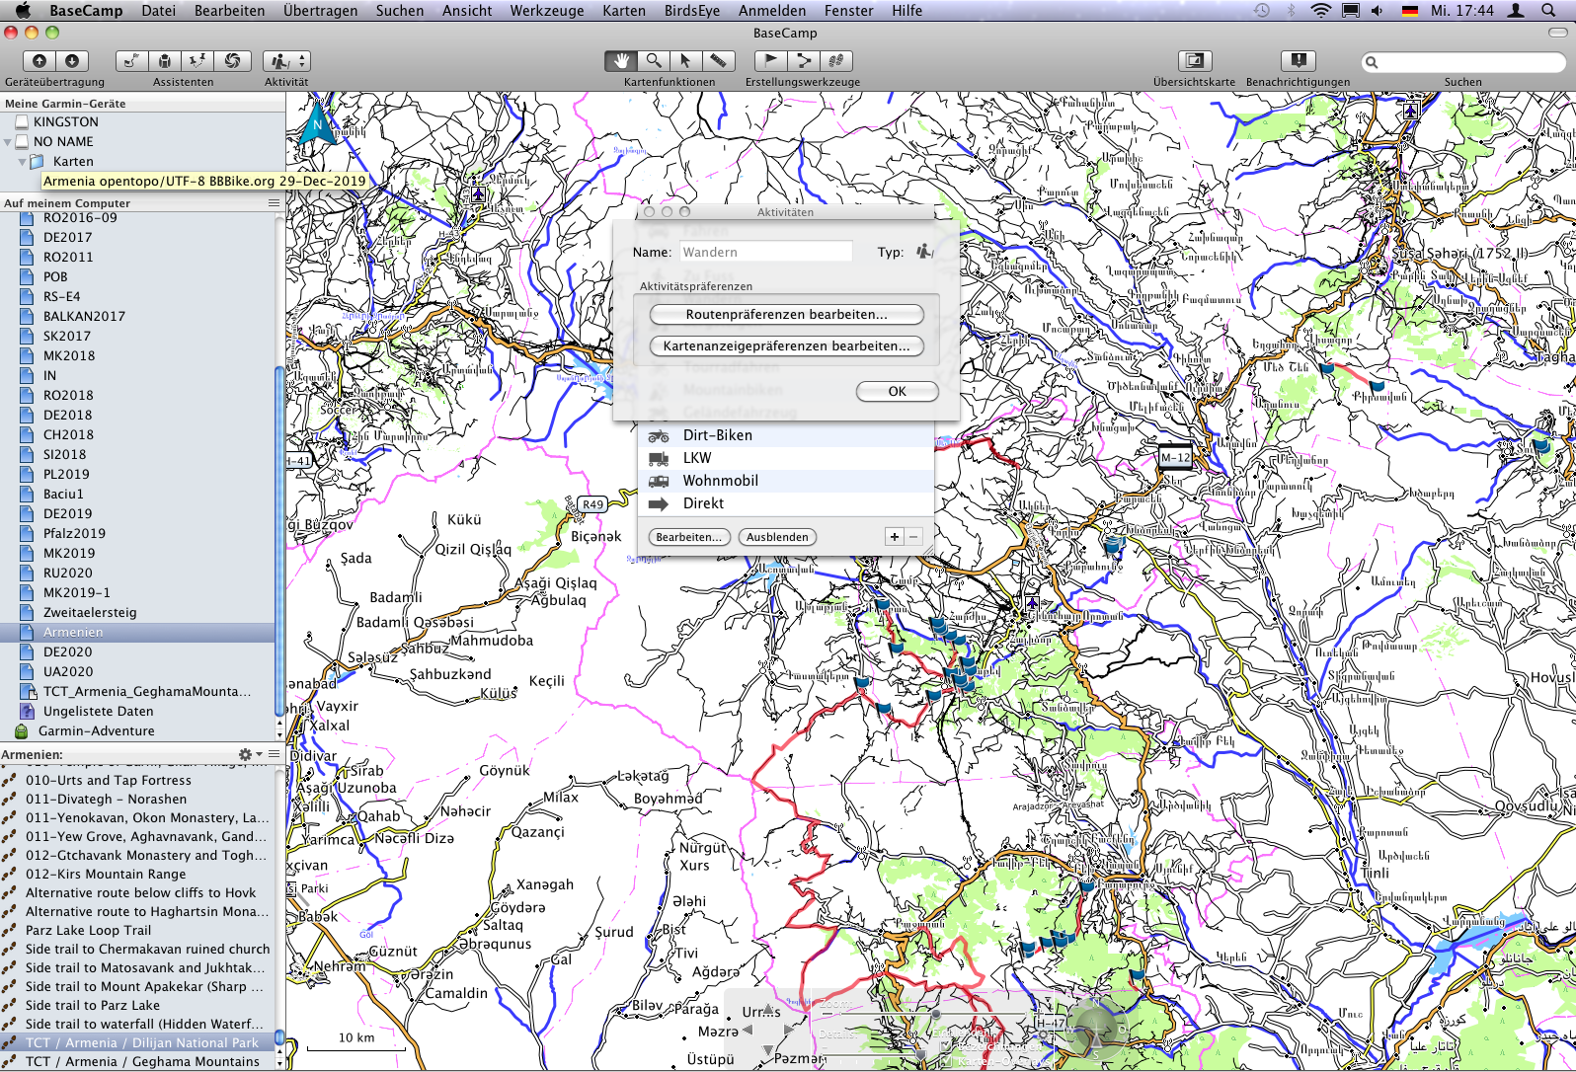Click the Assistenten icon with the flag route
Image resolution: width=1576 pixels, height=1072 pixels.
(x=131, y=61)
